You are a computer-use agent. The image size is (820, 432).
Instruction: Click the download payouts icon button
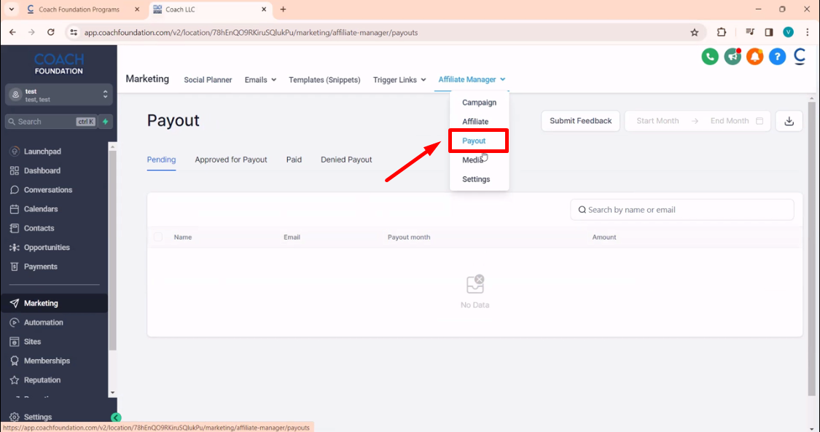[789, 121]
